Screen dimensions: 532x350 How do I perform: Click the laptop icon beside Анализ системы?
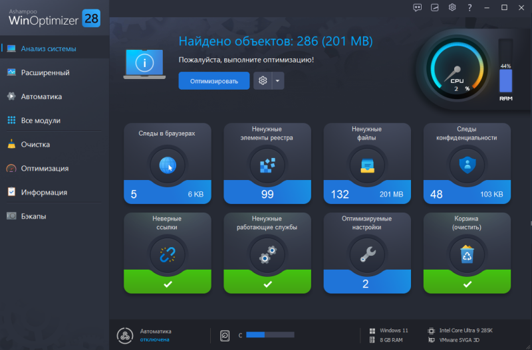pos(11,48)
